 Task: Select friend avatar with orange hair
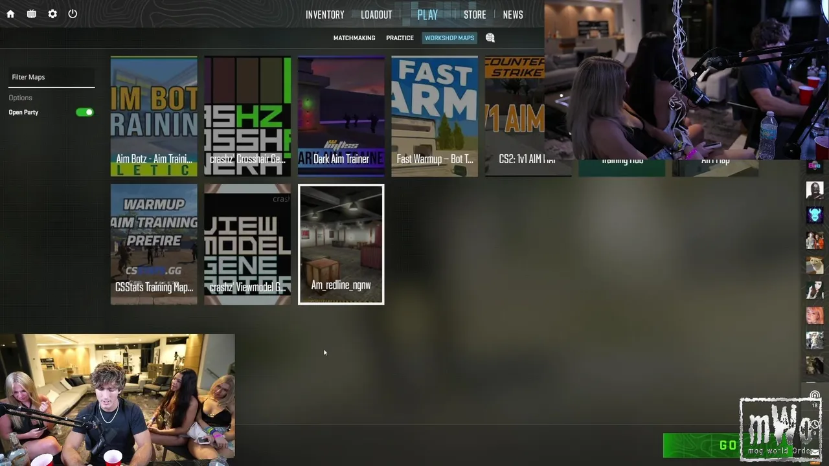tap(814, 315)
